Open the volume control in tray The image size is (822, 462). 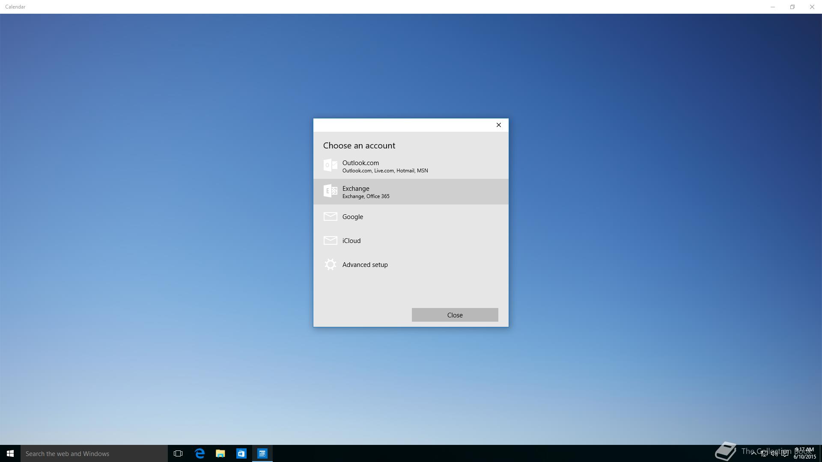774,453
